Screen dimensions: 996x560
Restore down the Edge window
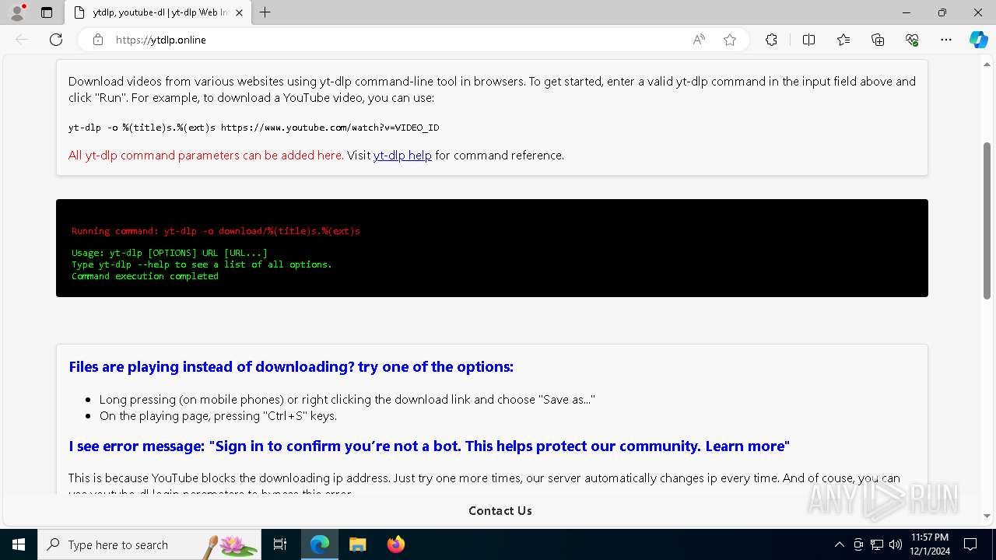[x=942, y=12]
